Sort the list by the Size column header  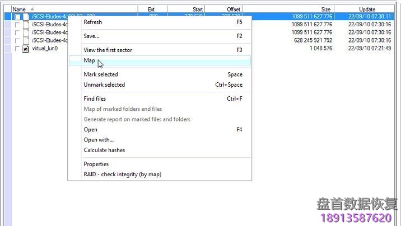point(325,10)
